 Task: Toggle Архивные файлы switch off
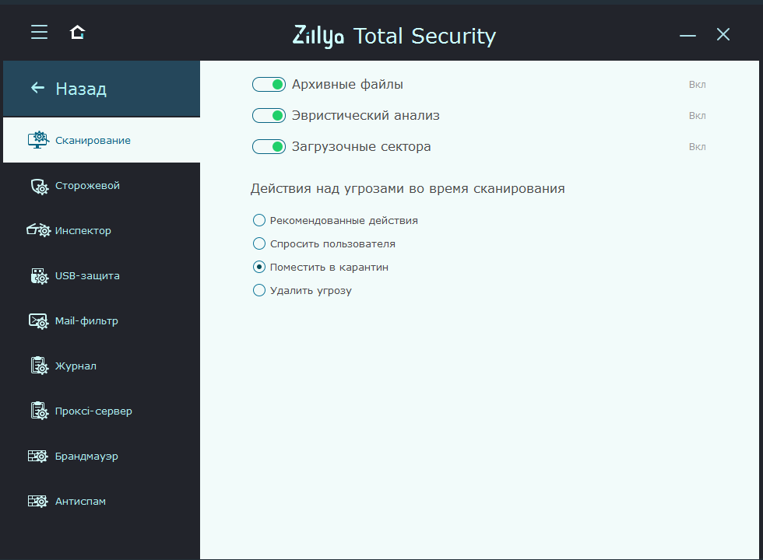point(269,85)
